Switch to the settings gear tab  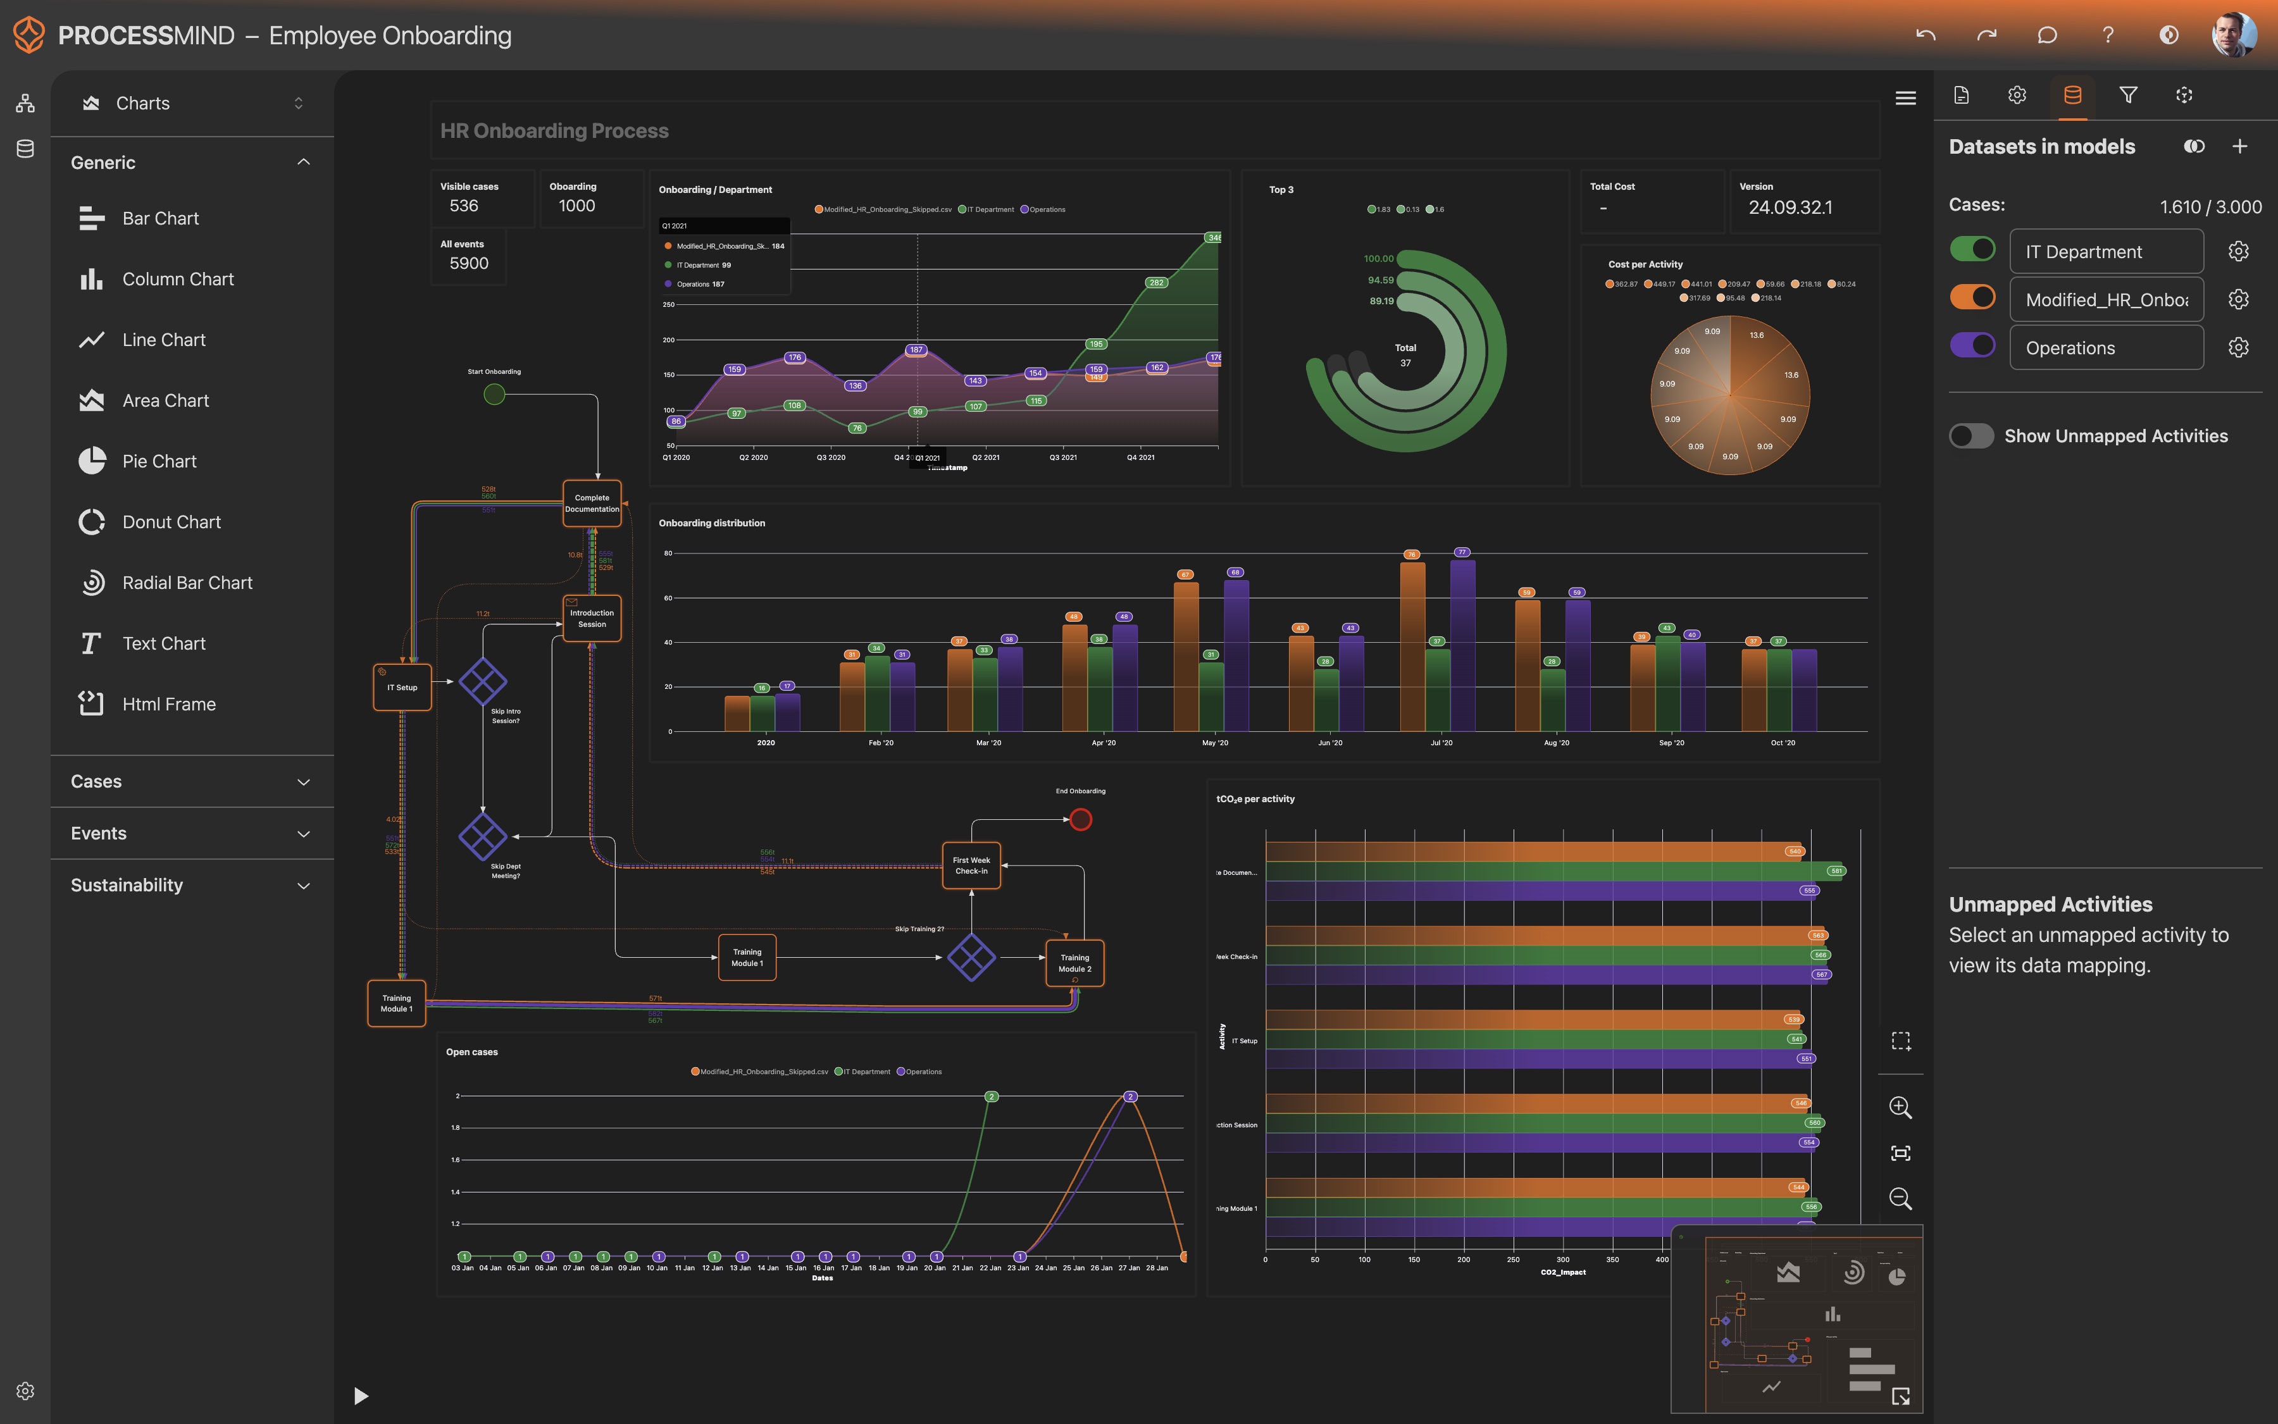coord(2017,95)
